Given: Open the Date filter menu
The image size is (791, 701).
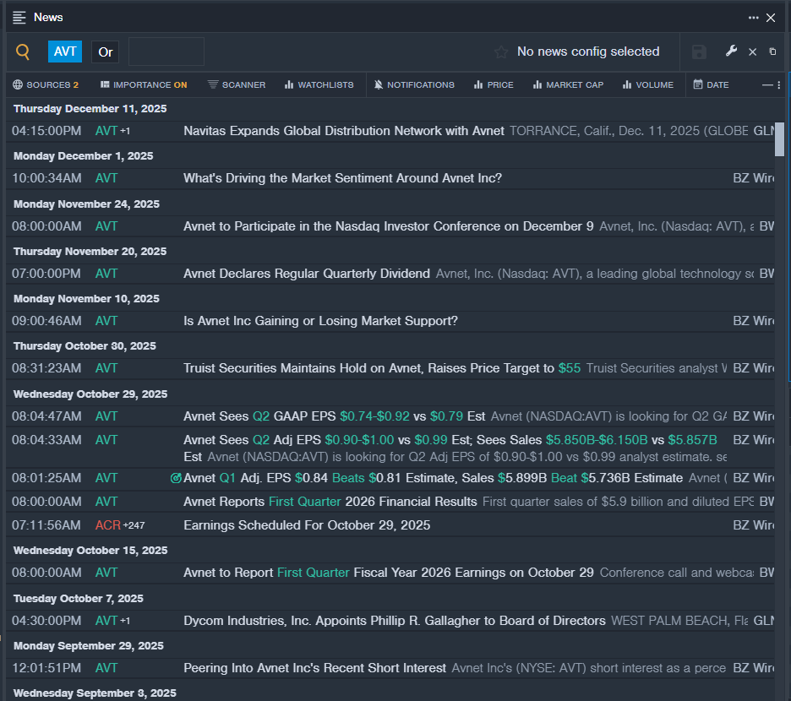Looking at the screenshot, I should 711,84.
